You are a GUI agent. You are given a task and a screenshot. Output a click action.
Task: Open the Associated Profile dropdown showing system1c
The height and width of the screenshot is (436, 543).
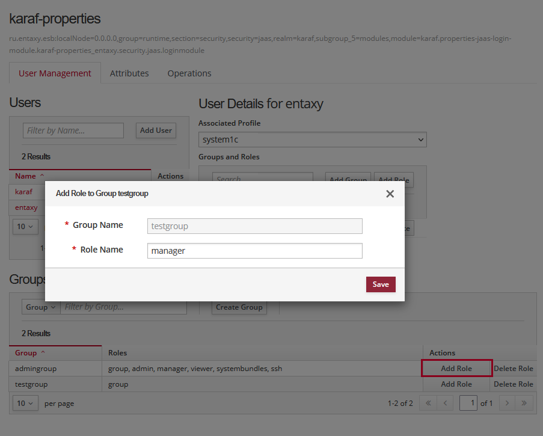(312, 140)
